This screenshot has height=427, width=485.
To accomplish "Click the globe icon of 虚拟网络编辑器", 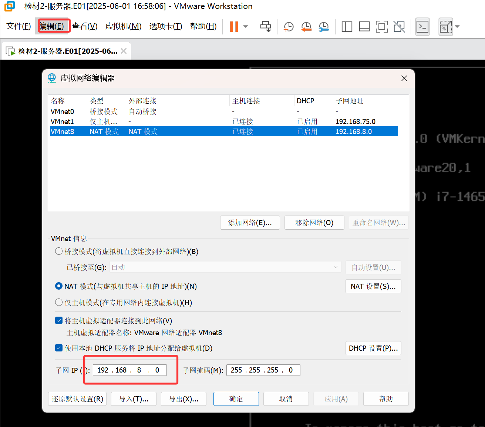I will [52, 78].
